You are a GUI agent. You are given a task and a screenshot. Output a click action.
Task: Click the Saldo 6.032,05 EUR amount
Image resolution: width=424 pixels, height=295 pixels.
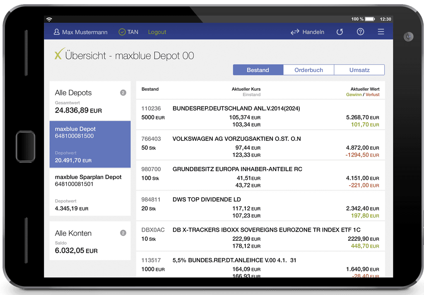coord(76,251)
